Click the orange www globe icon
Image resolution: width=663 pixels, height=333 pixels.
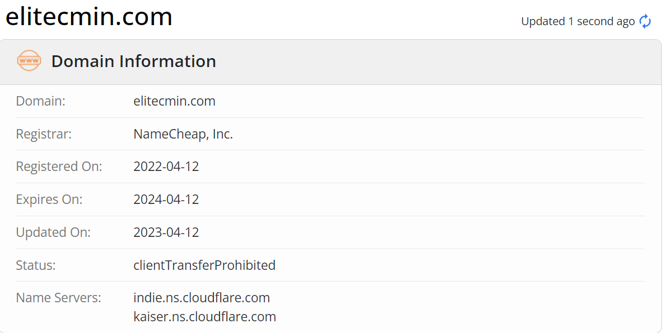click(x=29, y=61)
